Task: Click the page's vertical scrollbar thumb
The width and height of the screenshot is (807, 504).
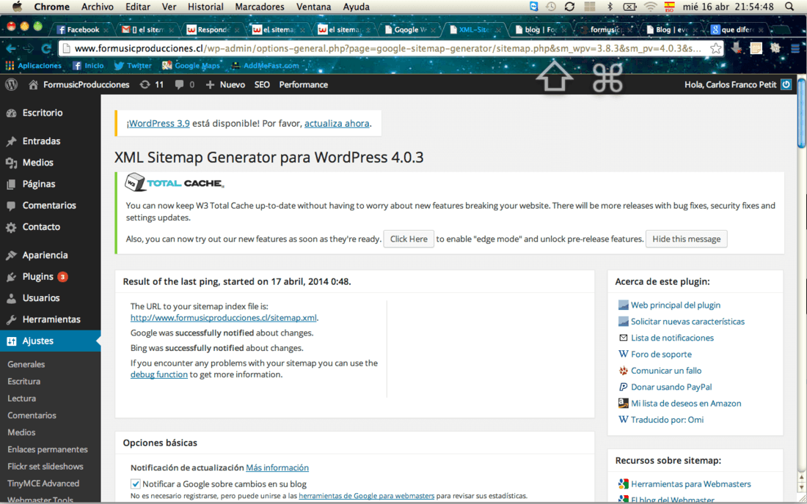Action: (801, 113)
